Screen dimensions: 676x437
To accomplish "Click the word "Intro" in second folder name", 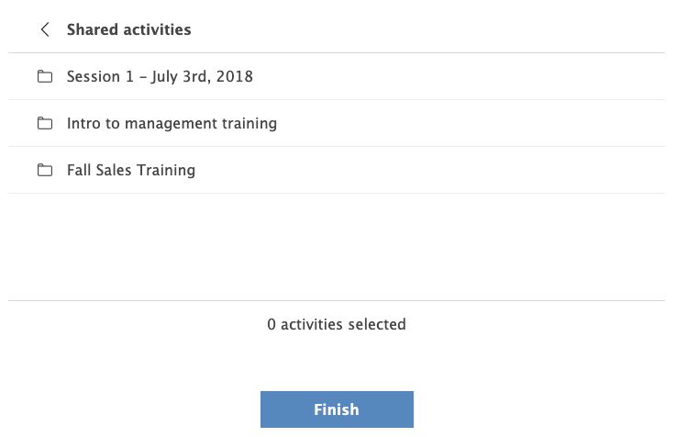I will 83,123.
